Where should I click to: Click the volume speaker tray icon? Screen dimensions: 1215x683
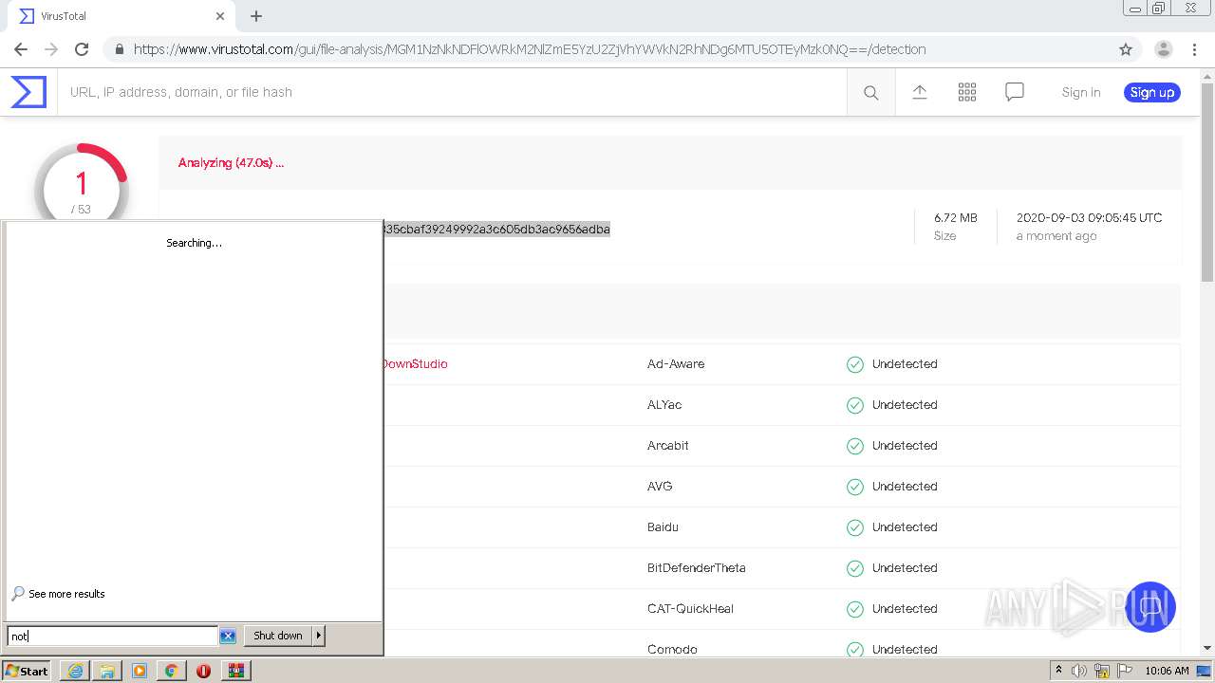click(x=1079, y=671)
